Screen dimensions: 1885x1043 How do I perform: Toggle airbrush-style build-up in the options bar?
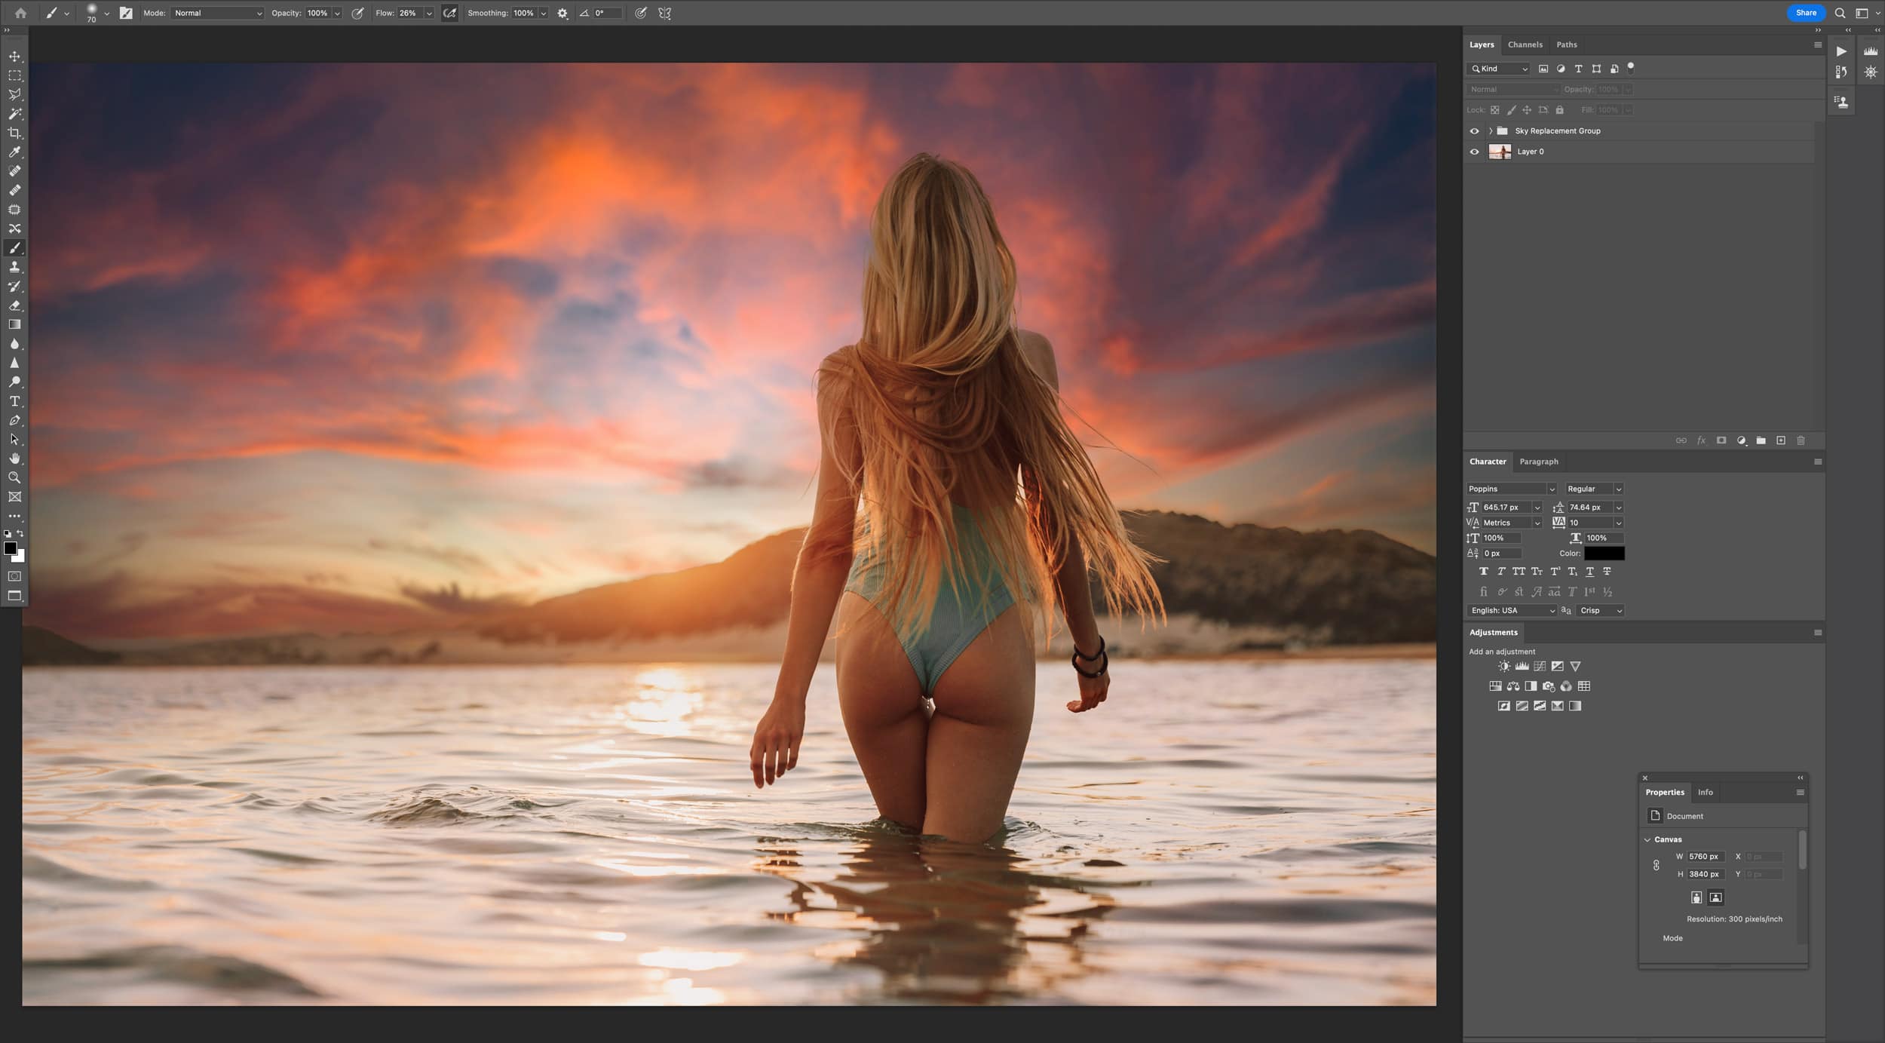tap(449, 13)
